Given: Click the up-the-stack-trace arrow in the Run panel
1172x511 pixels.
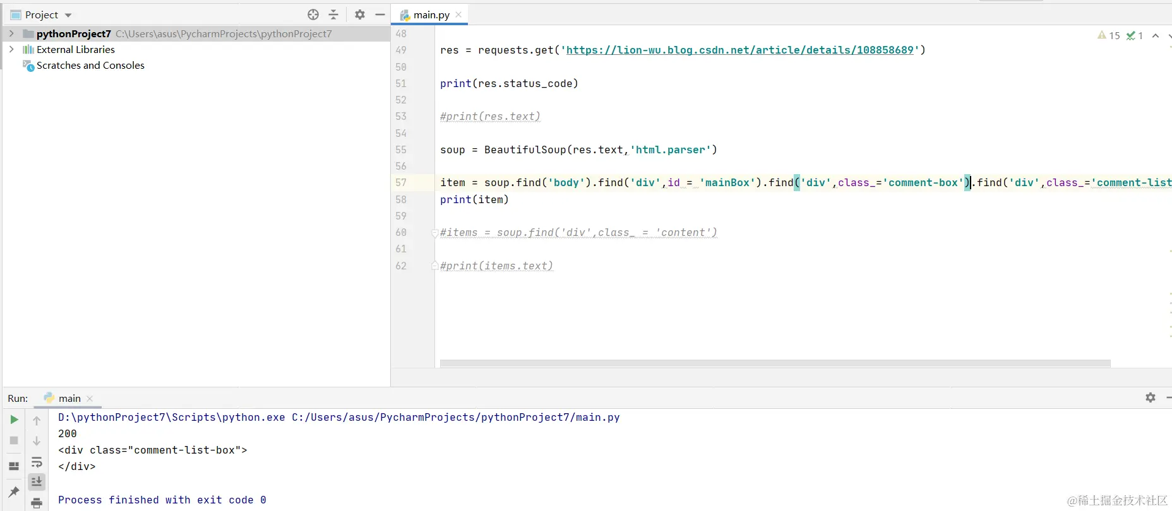Looking at the screenshot, I should [37, 421].
